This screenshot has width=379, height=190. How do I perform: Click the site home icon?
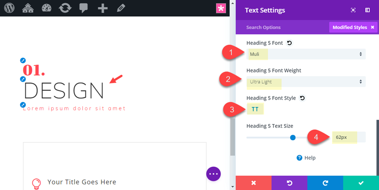tap(28, 8)
